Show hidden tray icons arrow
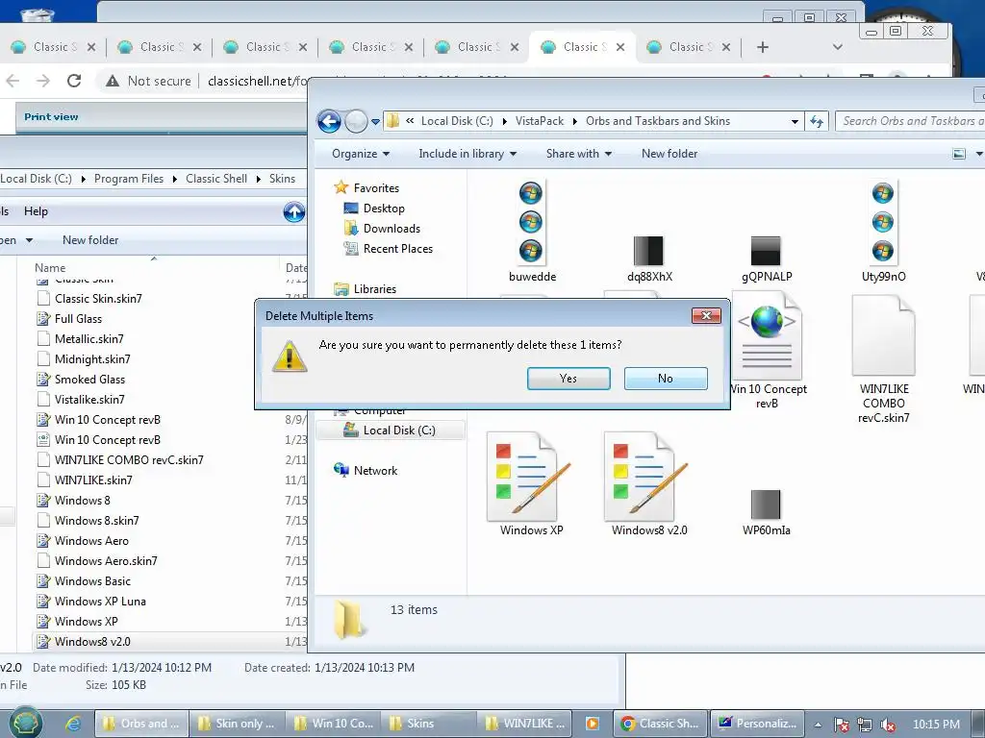 coord(818,725)
